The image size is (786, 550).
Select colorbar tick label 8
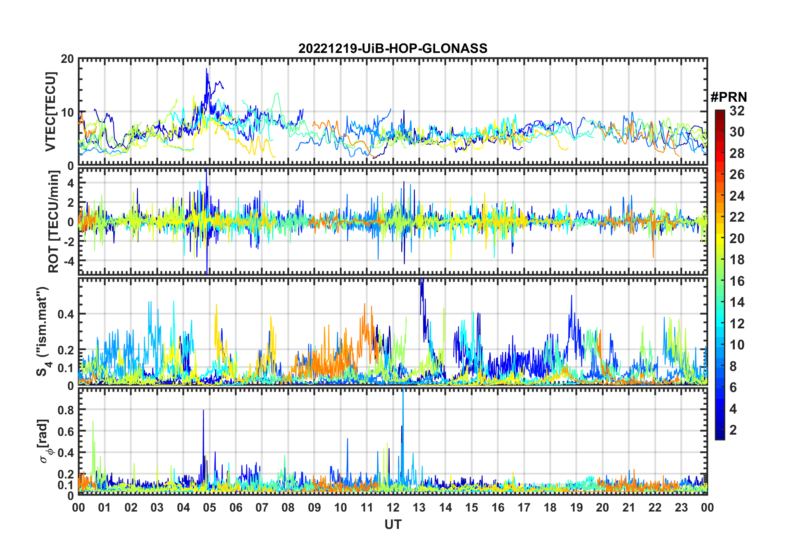(733, 366)
